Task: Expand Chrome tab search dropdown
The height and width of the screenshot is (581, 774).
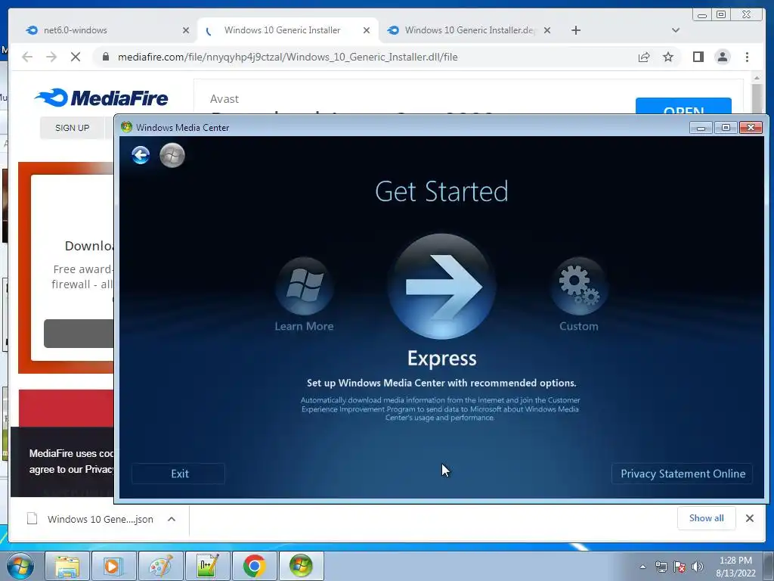Action: point(676,30)
